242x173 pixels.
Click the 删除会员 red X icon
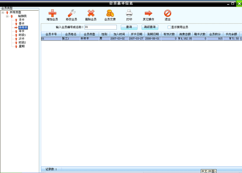coord(91,13)
